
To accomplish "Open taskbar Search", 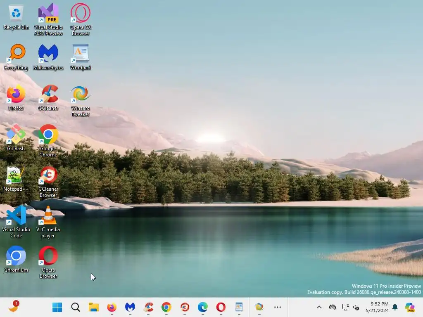I will (x=76, y=307).
